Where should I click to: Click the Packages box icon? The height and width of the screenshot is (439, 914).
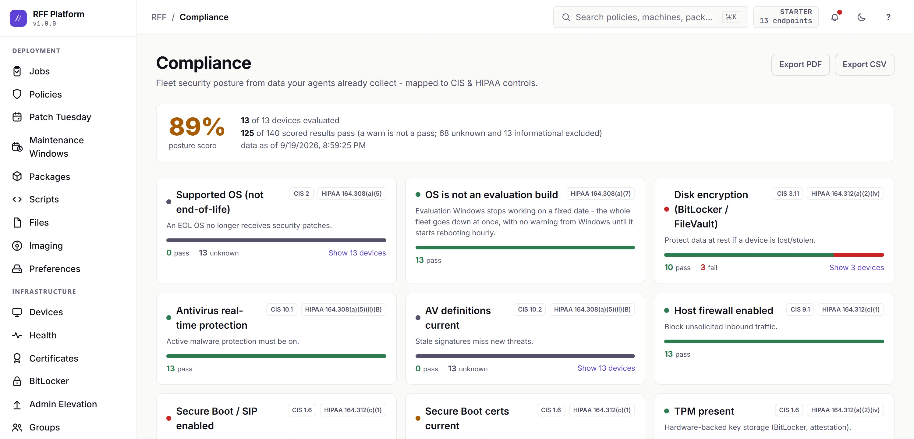click(x=17, y=177)
